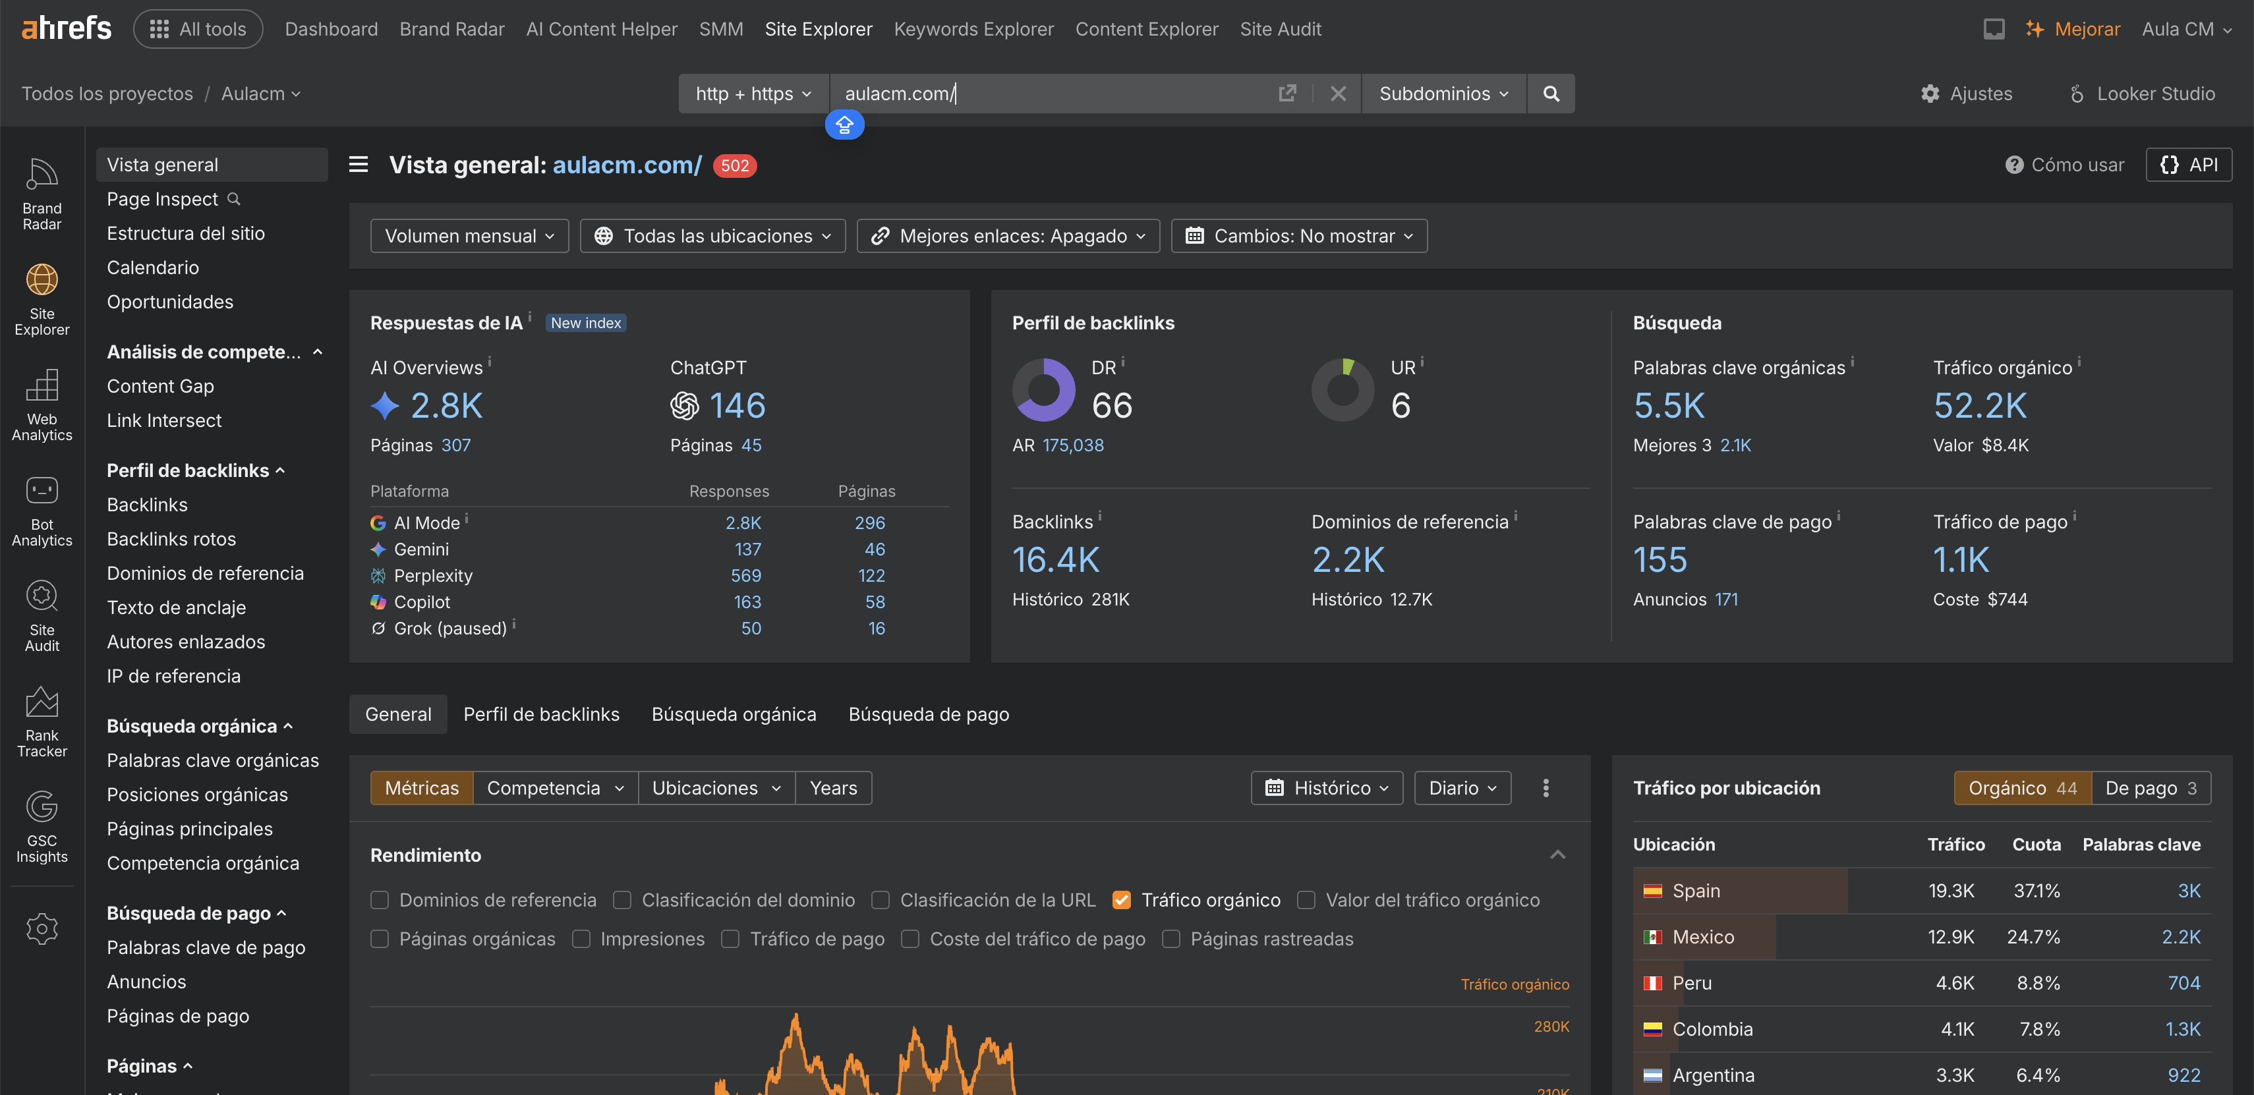2254x1095 pixels.
Task: Click the AI Overviews star icon
Action: point(385,406)
